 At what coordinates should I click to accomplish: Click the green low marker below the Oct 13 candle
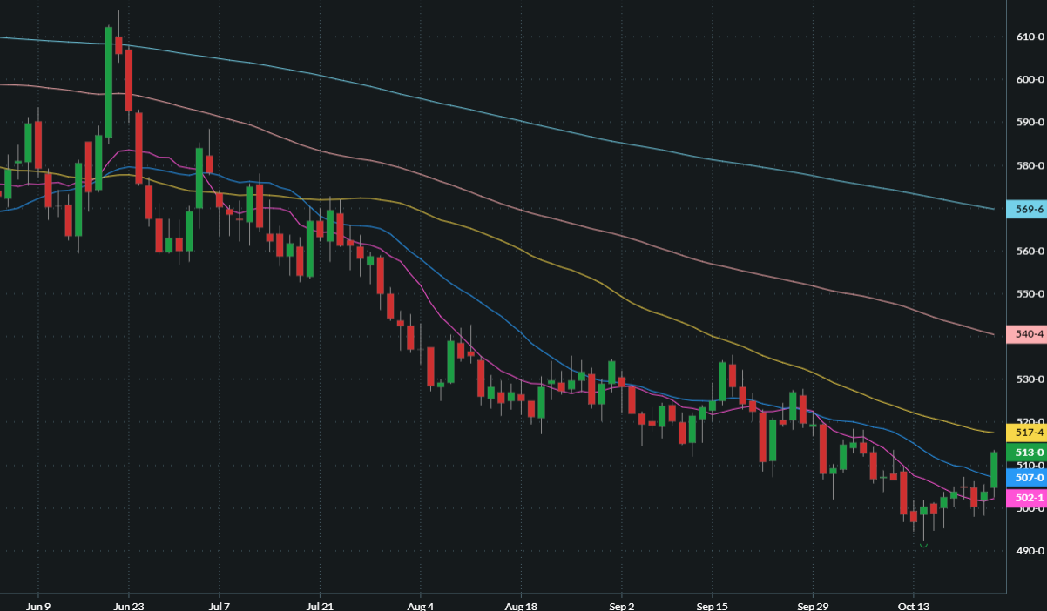click(923, 546)
